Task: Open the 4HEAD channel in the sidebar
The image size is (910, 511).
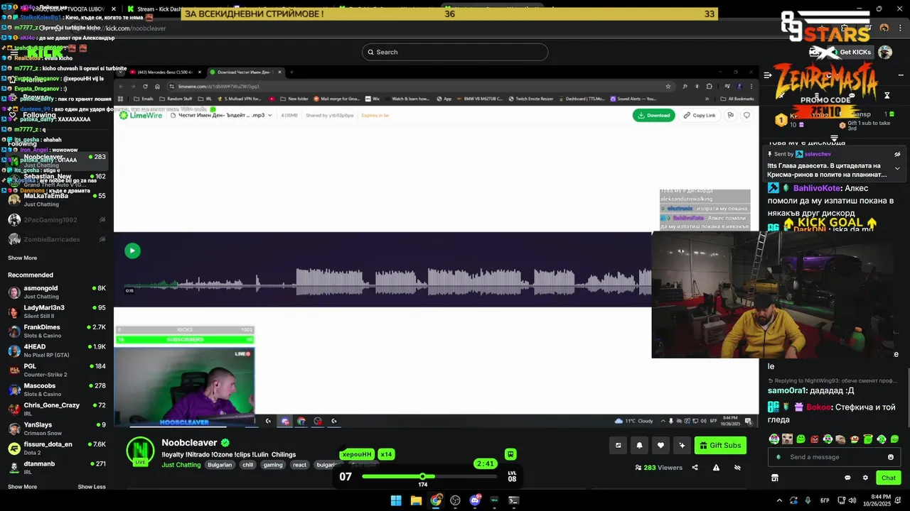Action: click(x=57, y=351)
